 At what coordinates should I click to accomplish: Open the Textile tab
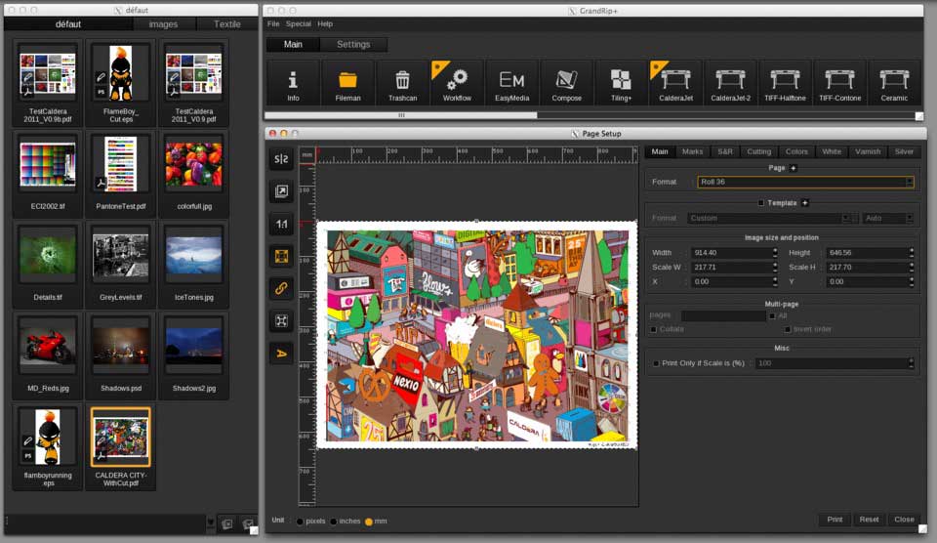tap(227, 23)
